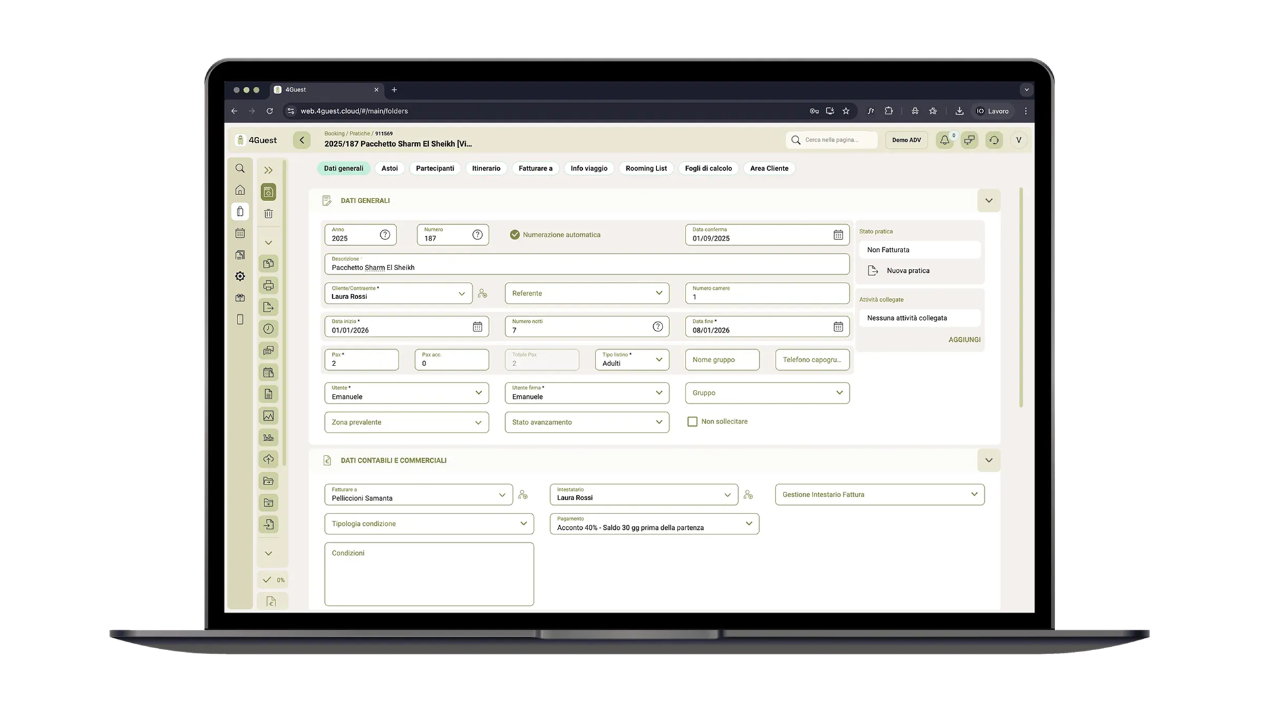Open the settings gear in the left sidebar
Screen dimensions: 1263x710
[240, 276]
